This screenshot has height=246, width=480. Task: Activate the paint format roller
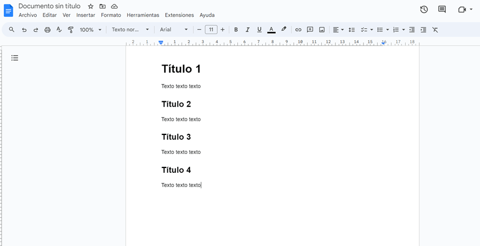70,30
